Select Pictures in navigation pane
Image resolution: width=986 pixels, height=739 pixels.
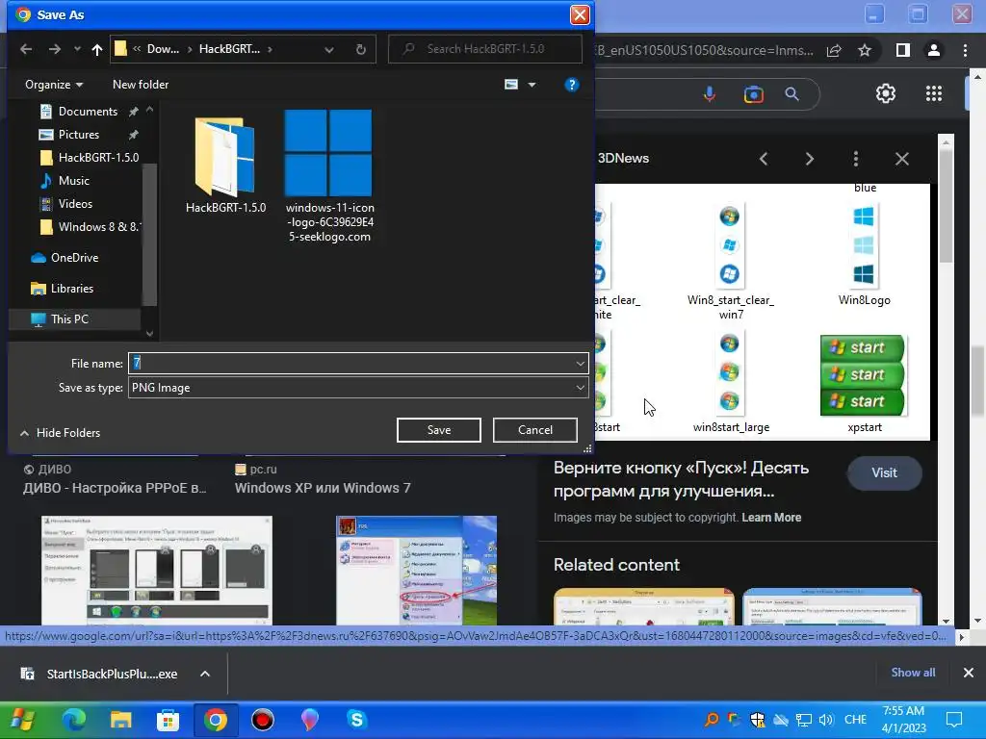click(x=79, y=135)
